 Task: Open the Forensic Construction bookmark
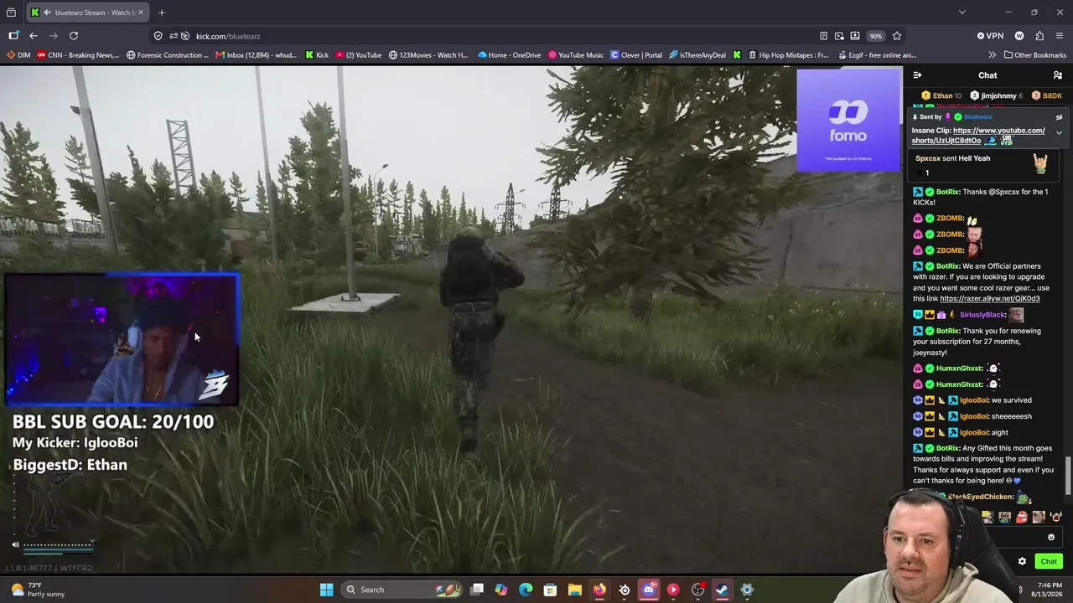click(168, 55)
